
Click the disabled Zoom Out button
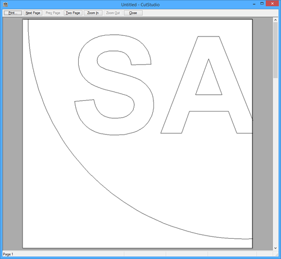pyautogui.click(x=113, y=13)
